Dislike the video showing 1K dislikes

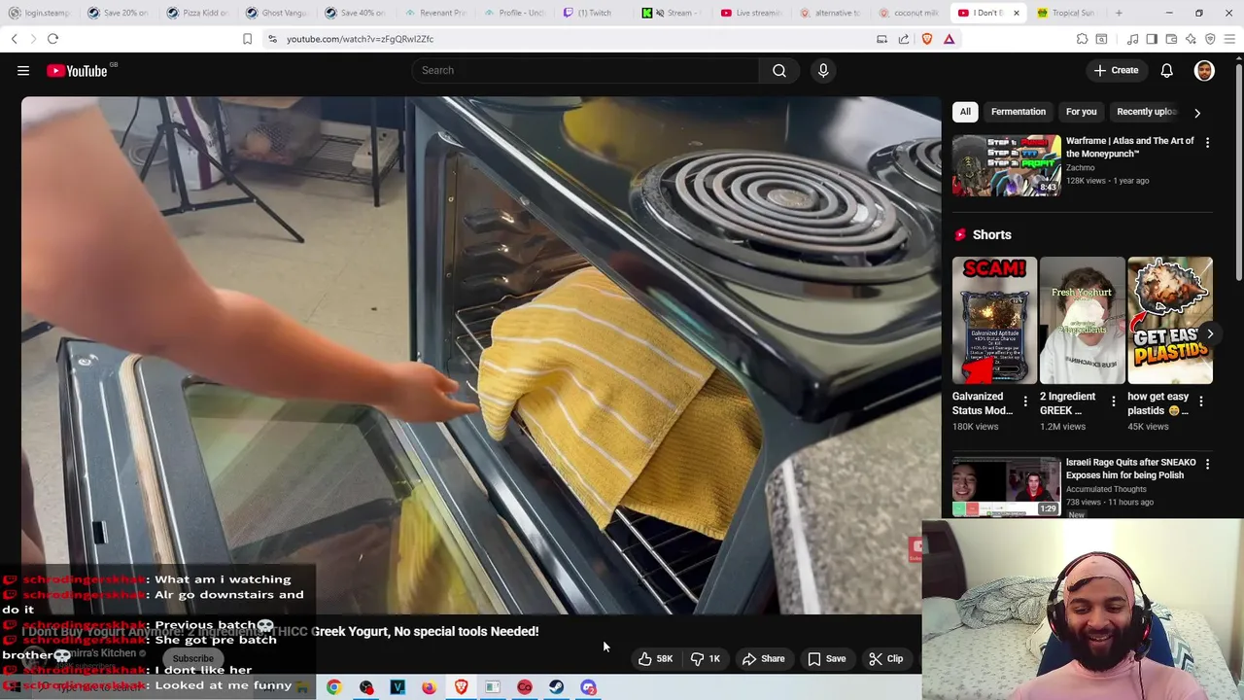(706, 658)
